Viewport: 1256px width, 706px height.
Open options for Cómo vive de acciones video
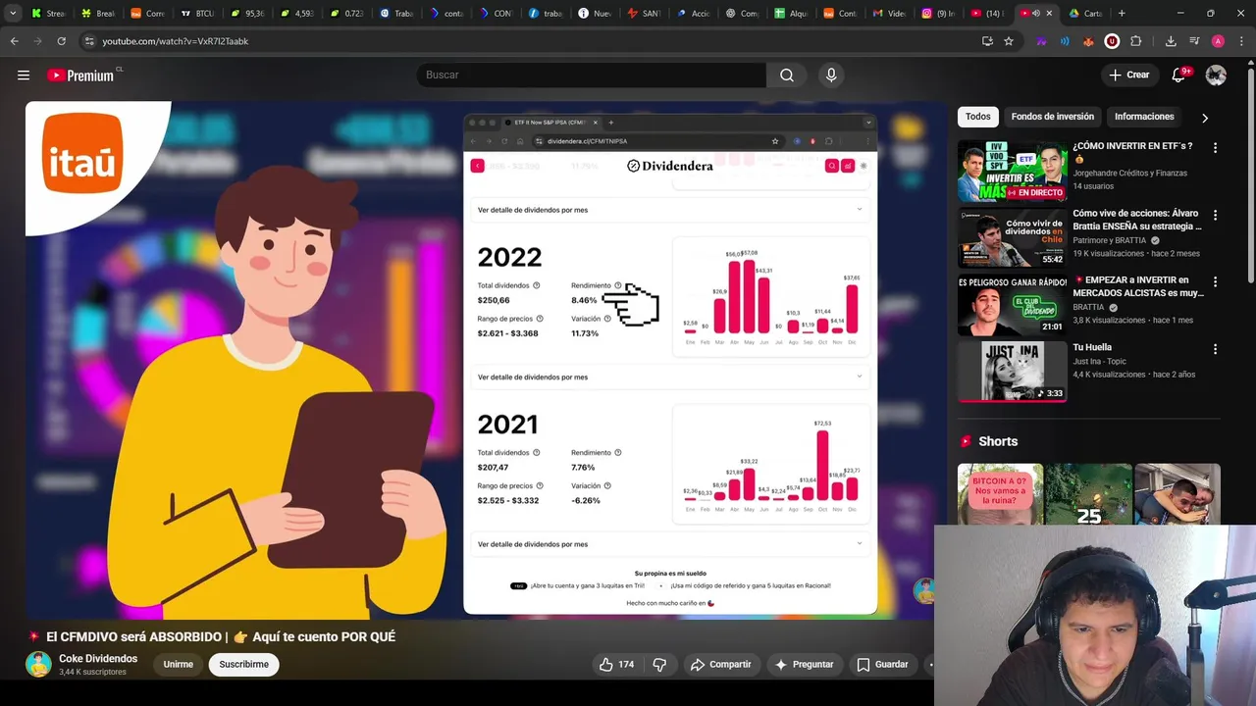(1215, 215)
